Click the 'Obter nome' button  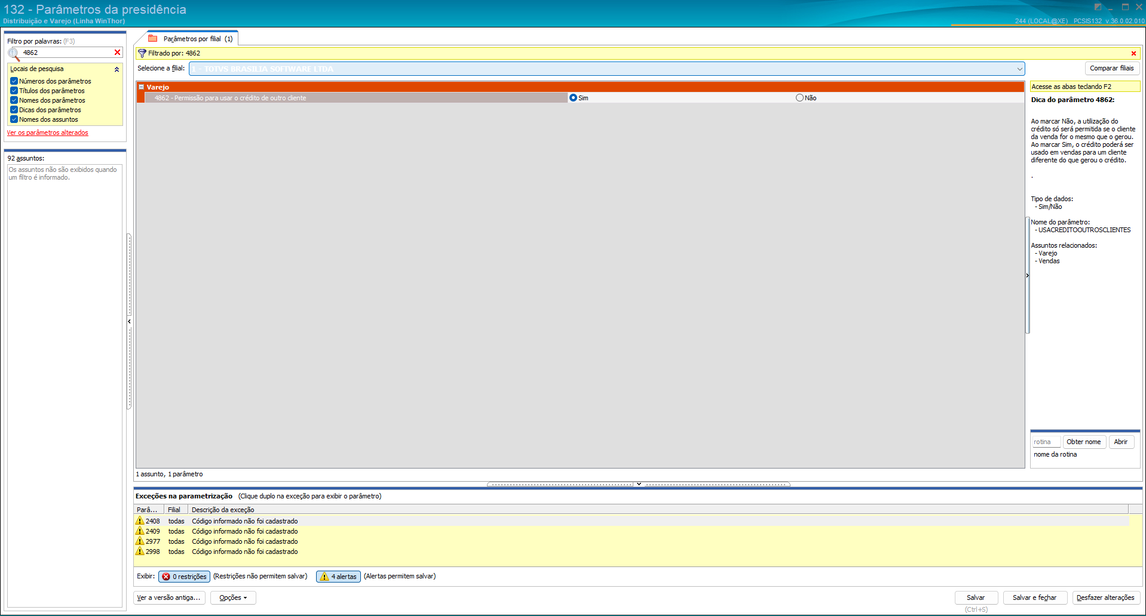(1083, 442)
